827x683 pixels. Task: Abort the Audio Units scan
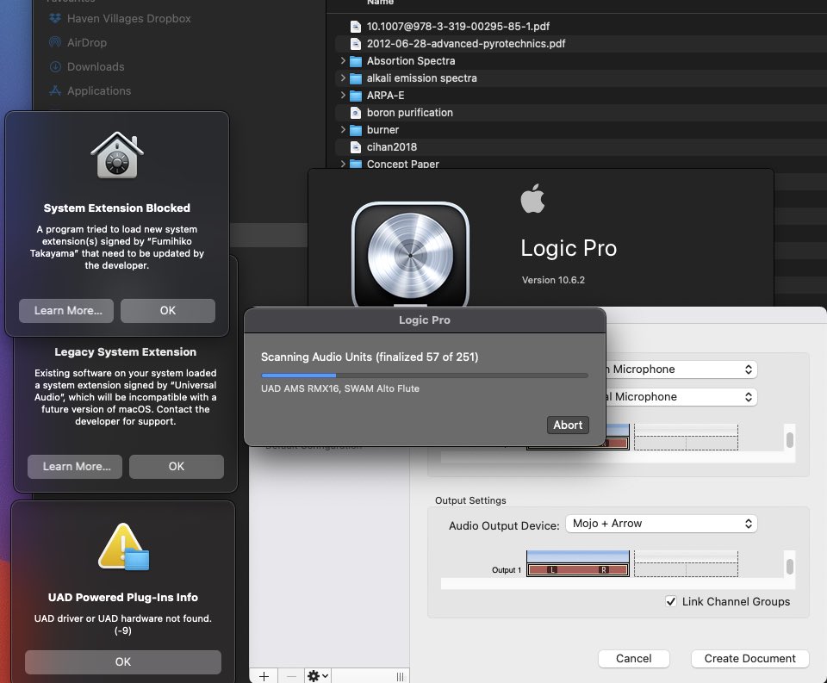[568, 425]
